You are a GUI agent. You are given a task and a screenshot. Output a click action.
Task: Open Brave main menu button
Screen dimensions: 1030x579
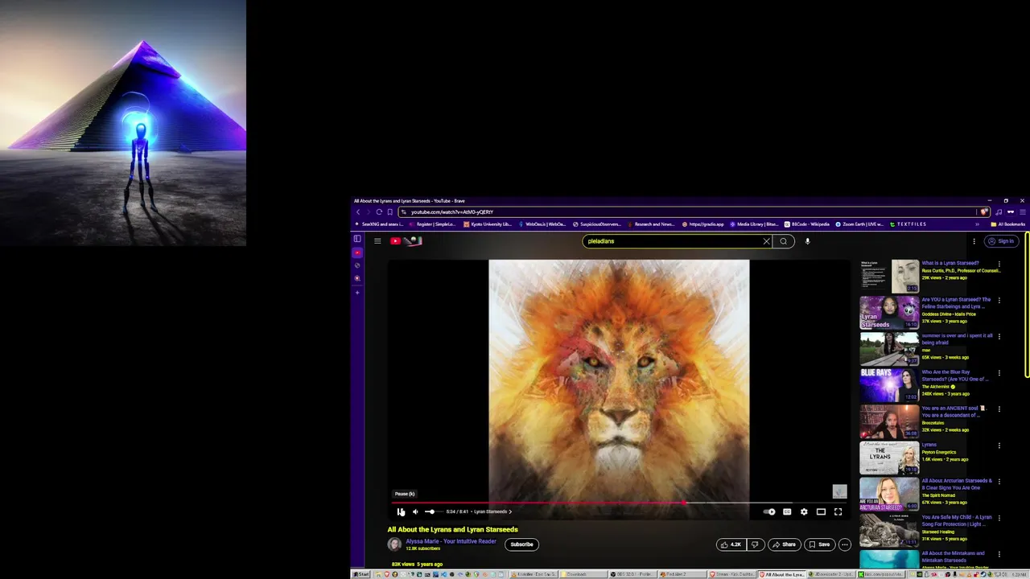click(1022, 212)
